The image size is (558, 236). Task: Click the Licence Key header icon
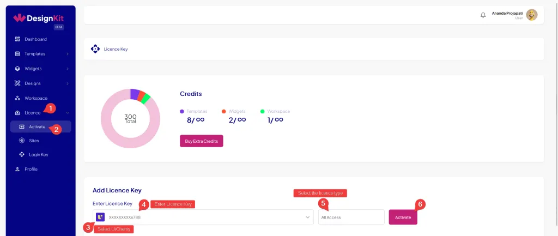[95, 49]
